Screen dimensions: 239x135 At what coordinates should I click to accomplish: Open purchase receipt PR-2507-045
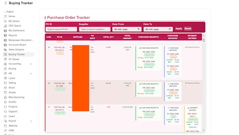(x=149, y=62)
